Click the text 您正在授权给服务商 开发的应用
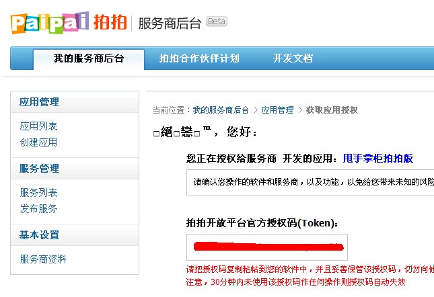 [262, 159]
